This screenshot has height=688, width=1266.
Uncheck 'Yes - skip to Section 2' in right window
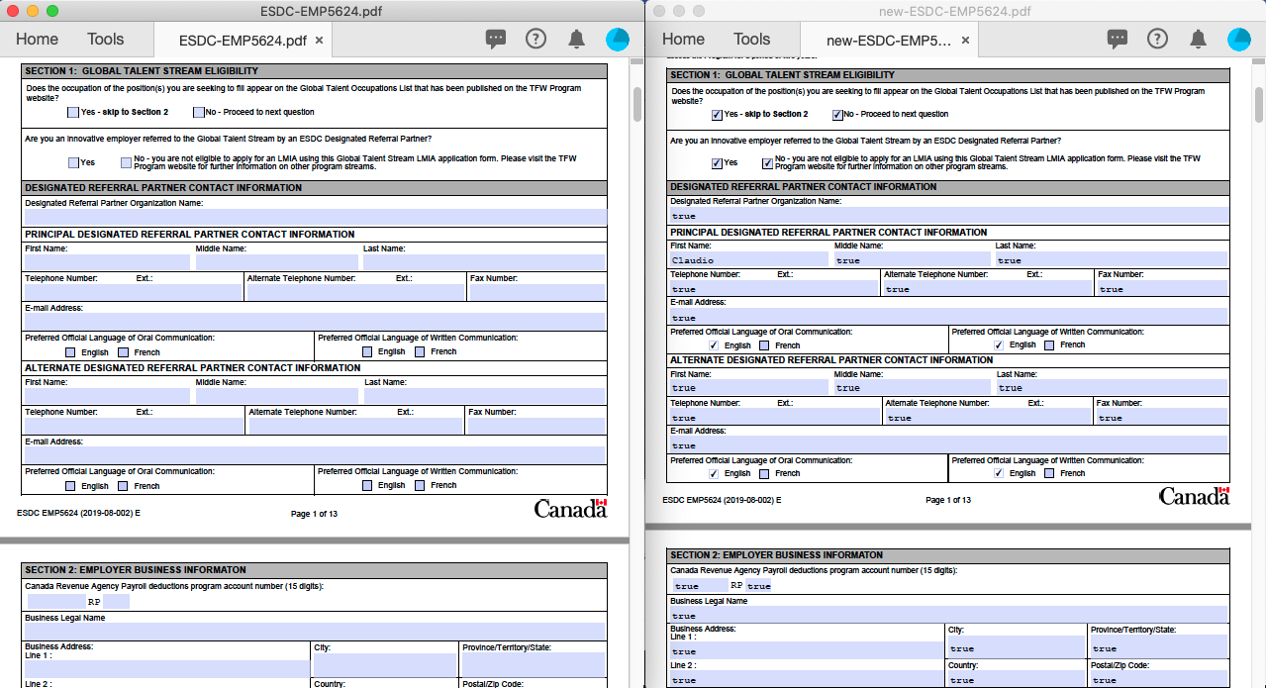click(717, 114)
